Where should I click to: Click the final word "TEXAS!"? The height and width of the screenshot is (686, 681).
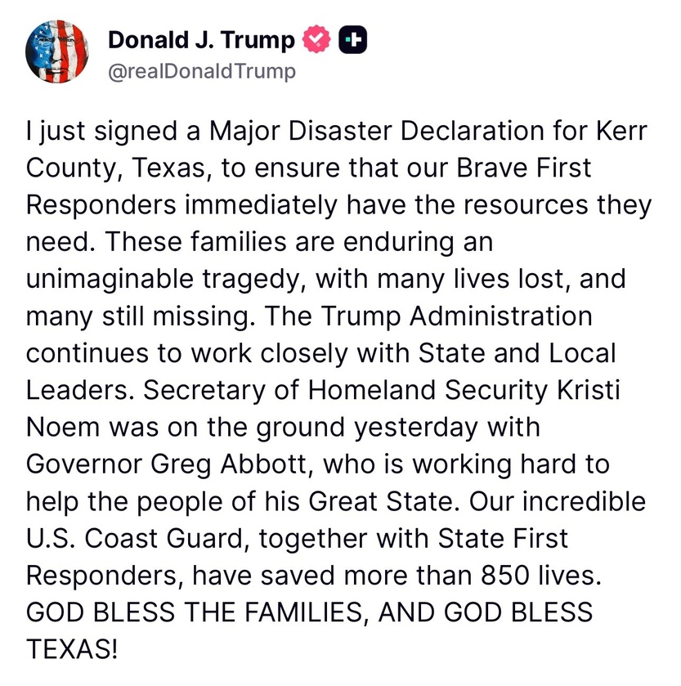tap(72, 649)
